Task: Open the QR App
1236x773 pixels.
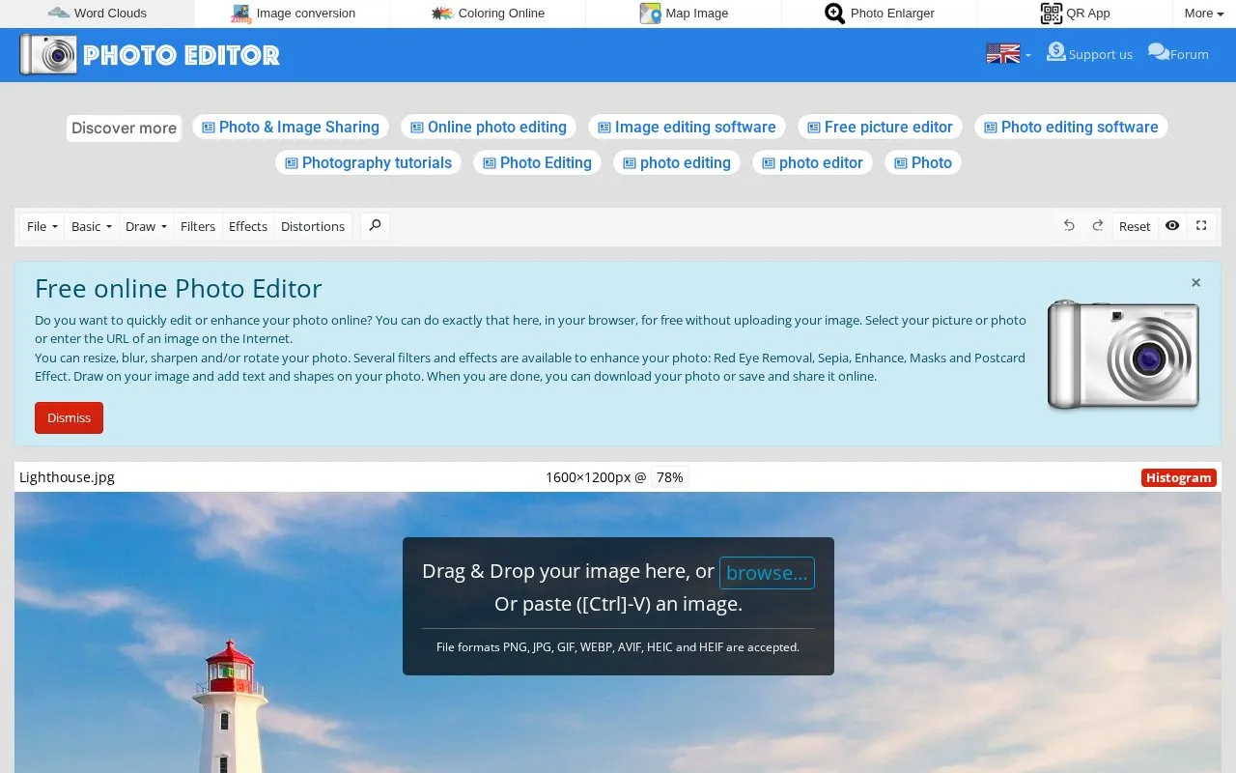Action: (x=1075, y=14)
